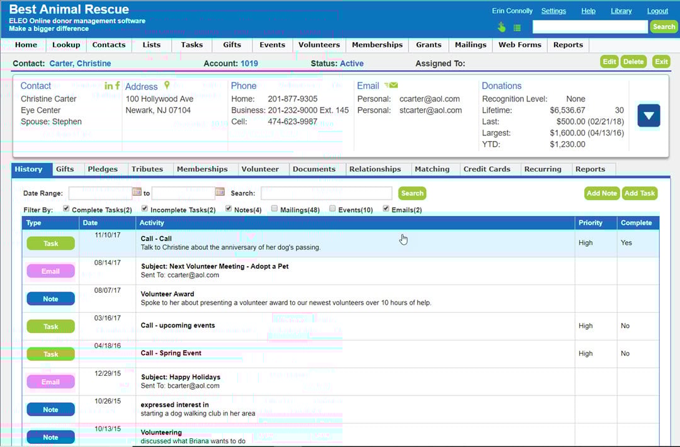Image resolution: width=680 pixels, height=447 pixels.
Task: Expand contact details with blue arrow button
Action: [649, 116]
